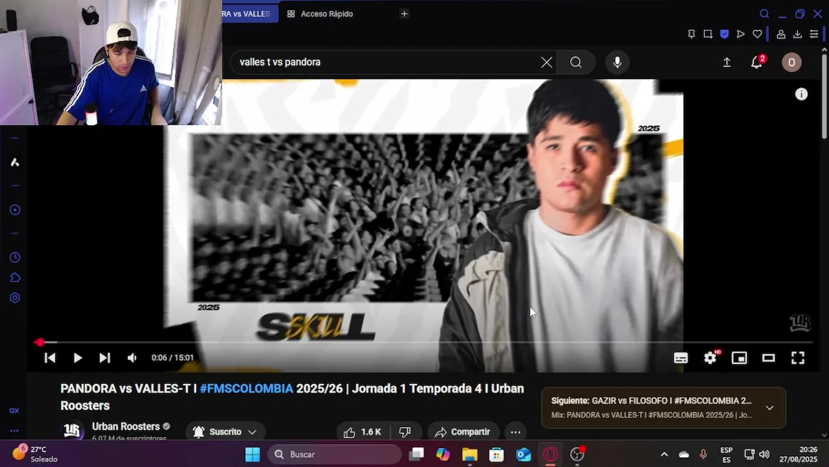The image size is (829, 467).
Task: Open Opera tab search magnifier
Action: coord(764,14)
